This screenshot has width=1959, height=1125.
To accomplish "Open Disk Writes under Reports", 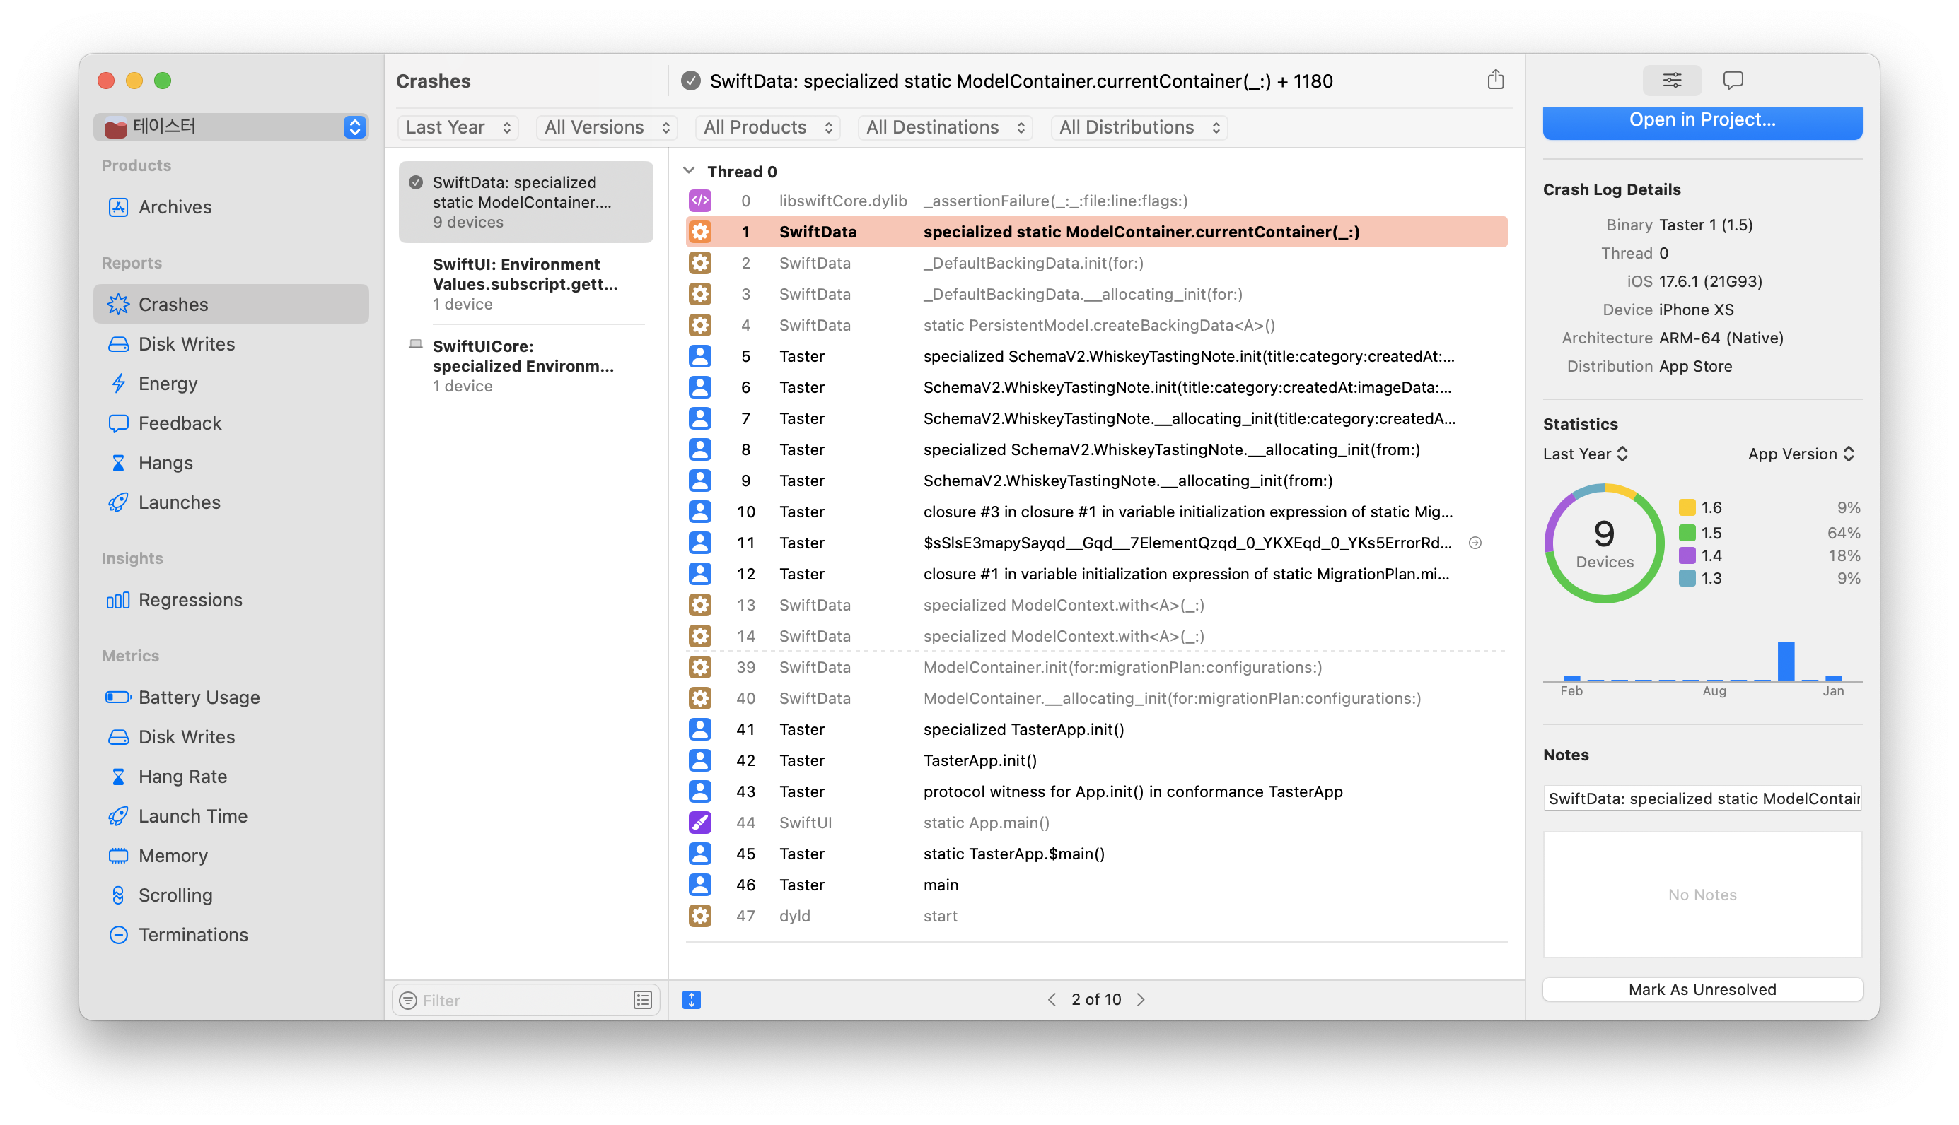I will click(x=231, y=344).
